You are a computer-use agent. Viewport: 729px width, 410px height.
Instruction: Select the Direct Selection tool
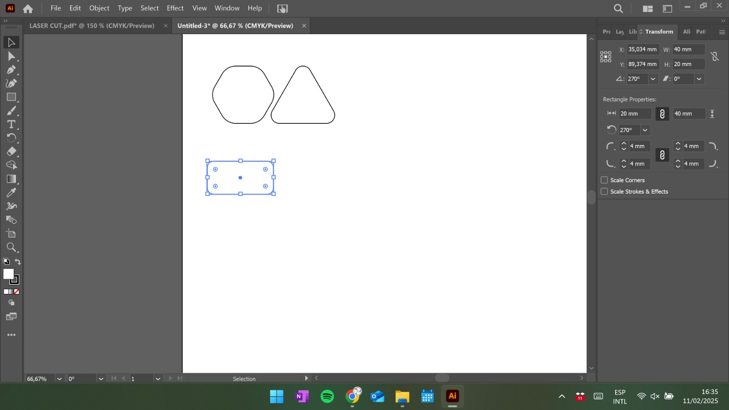11,56
